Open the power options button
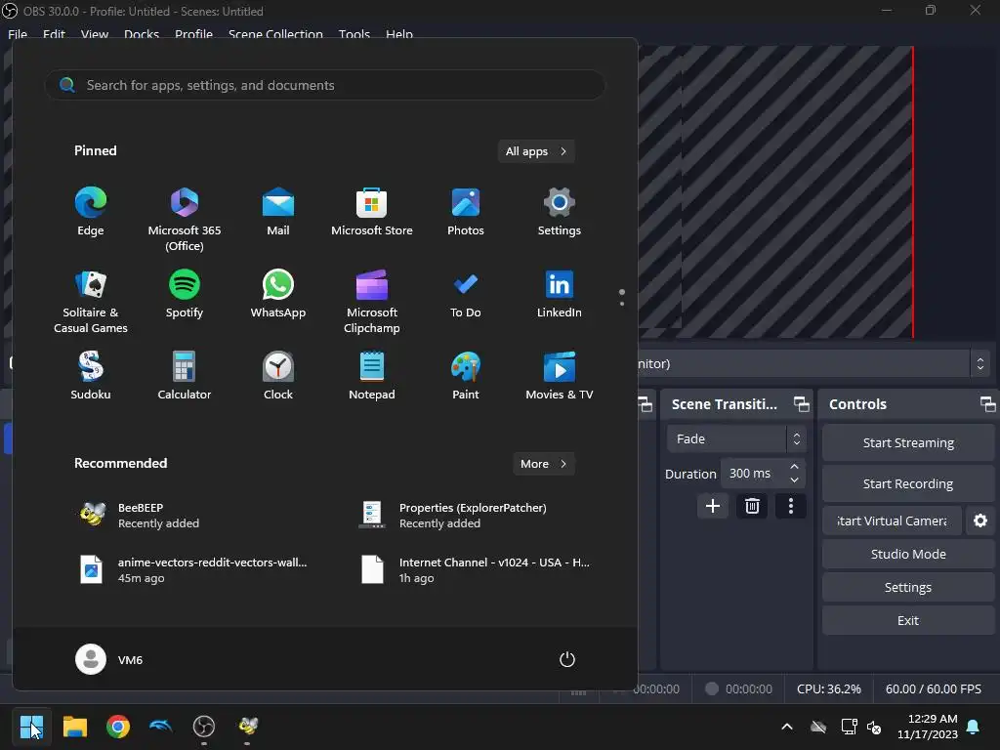The image size is (1000, 750). [567, 659]
